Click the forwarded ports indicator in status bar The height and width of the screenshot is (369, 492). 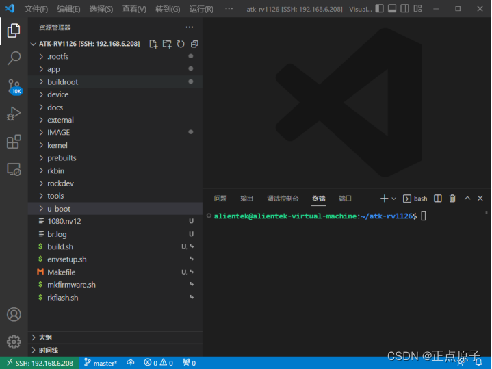(x=190, y=363)
